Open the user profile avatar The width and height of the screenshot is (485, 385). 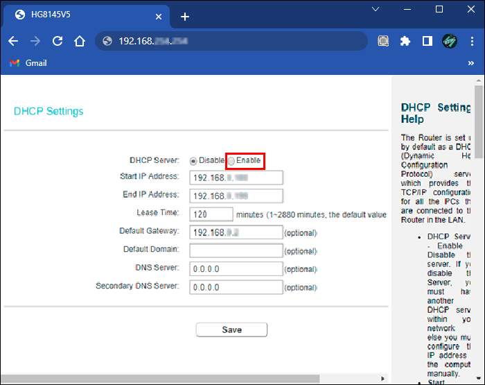click(x=450, y=41)
